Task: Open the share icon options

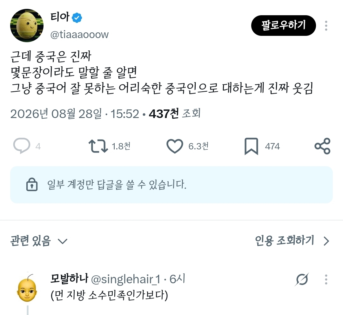Action: point(322,146)
